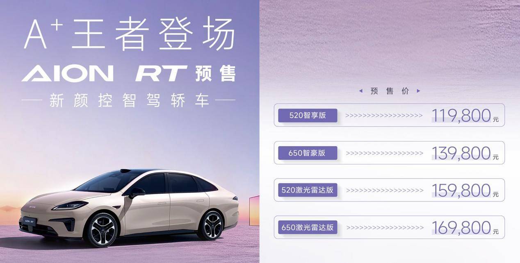The height and width of the screenshot is (263, 520).
Task: Click the 169,800 price
Action: click(x=461, y=228)
